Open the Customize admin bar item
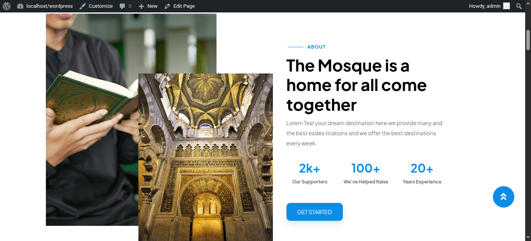Viewport: 531px width, 241px height. click(x=96, y=6)
